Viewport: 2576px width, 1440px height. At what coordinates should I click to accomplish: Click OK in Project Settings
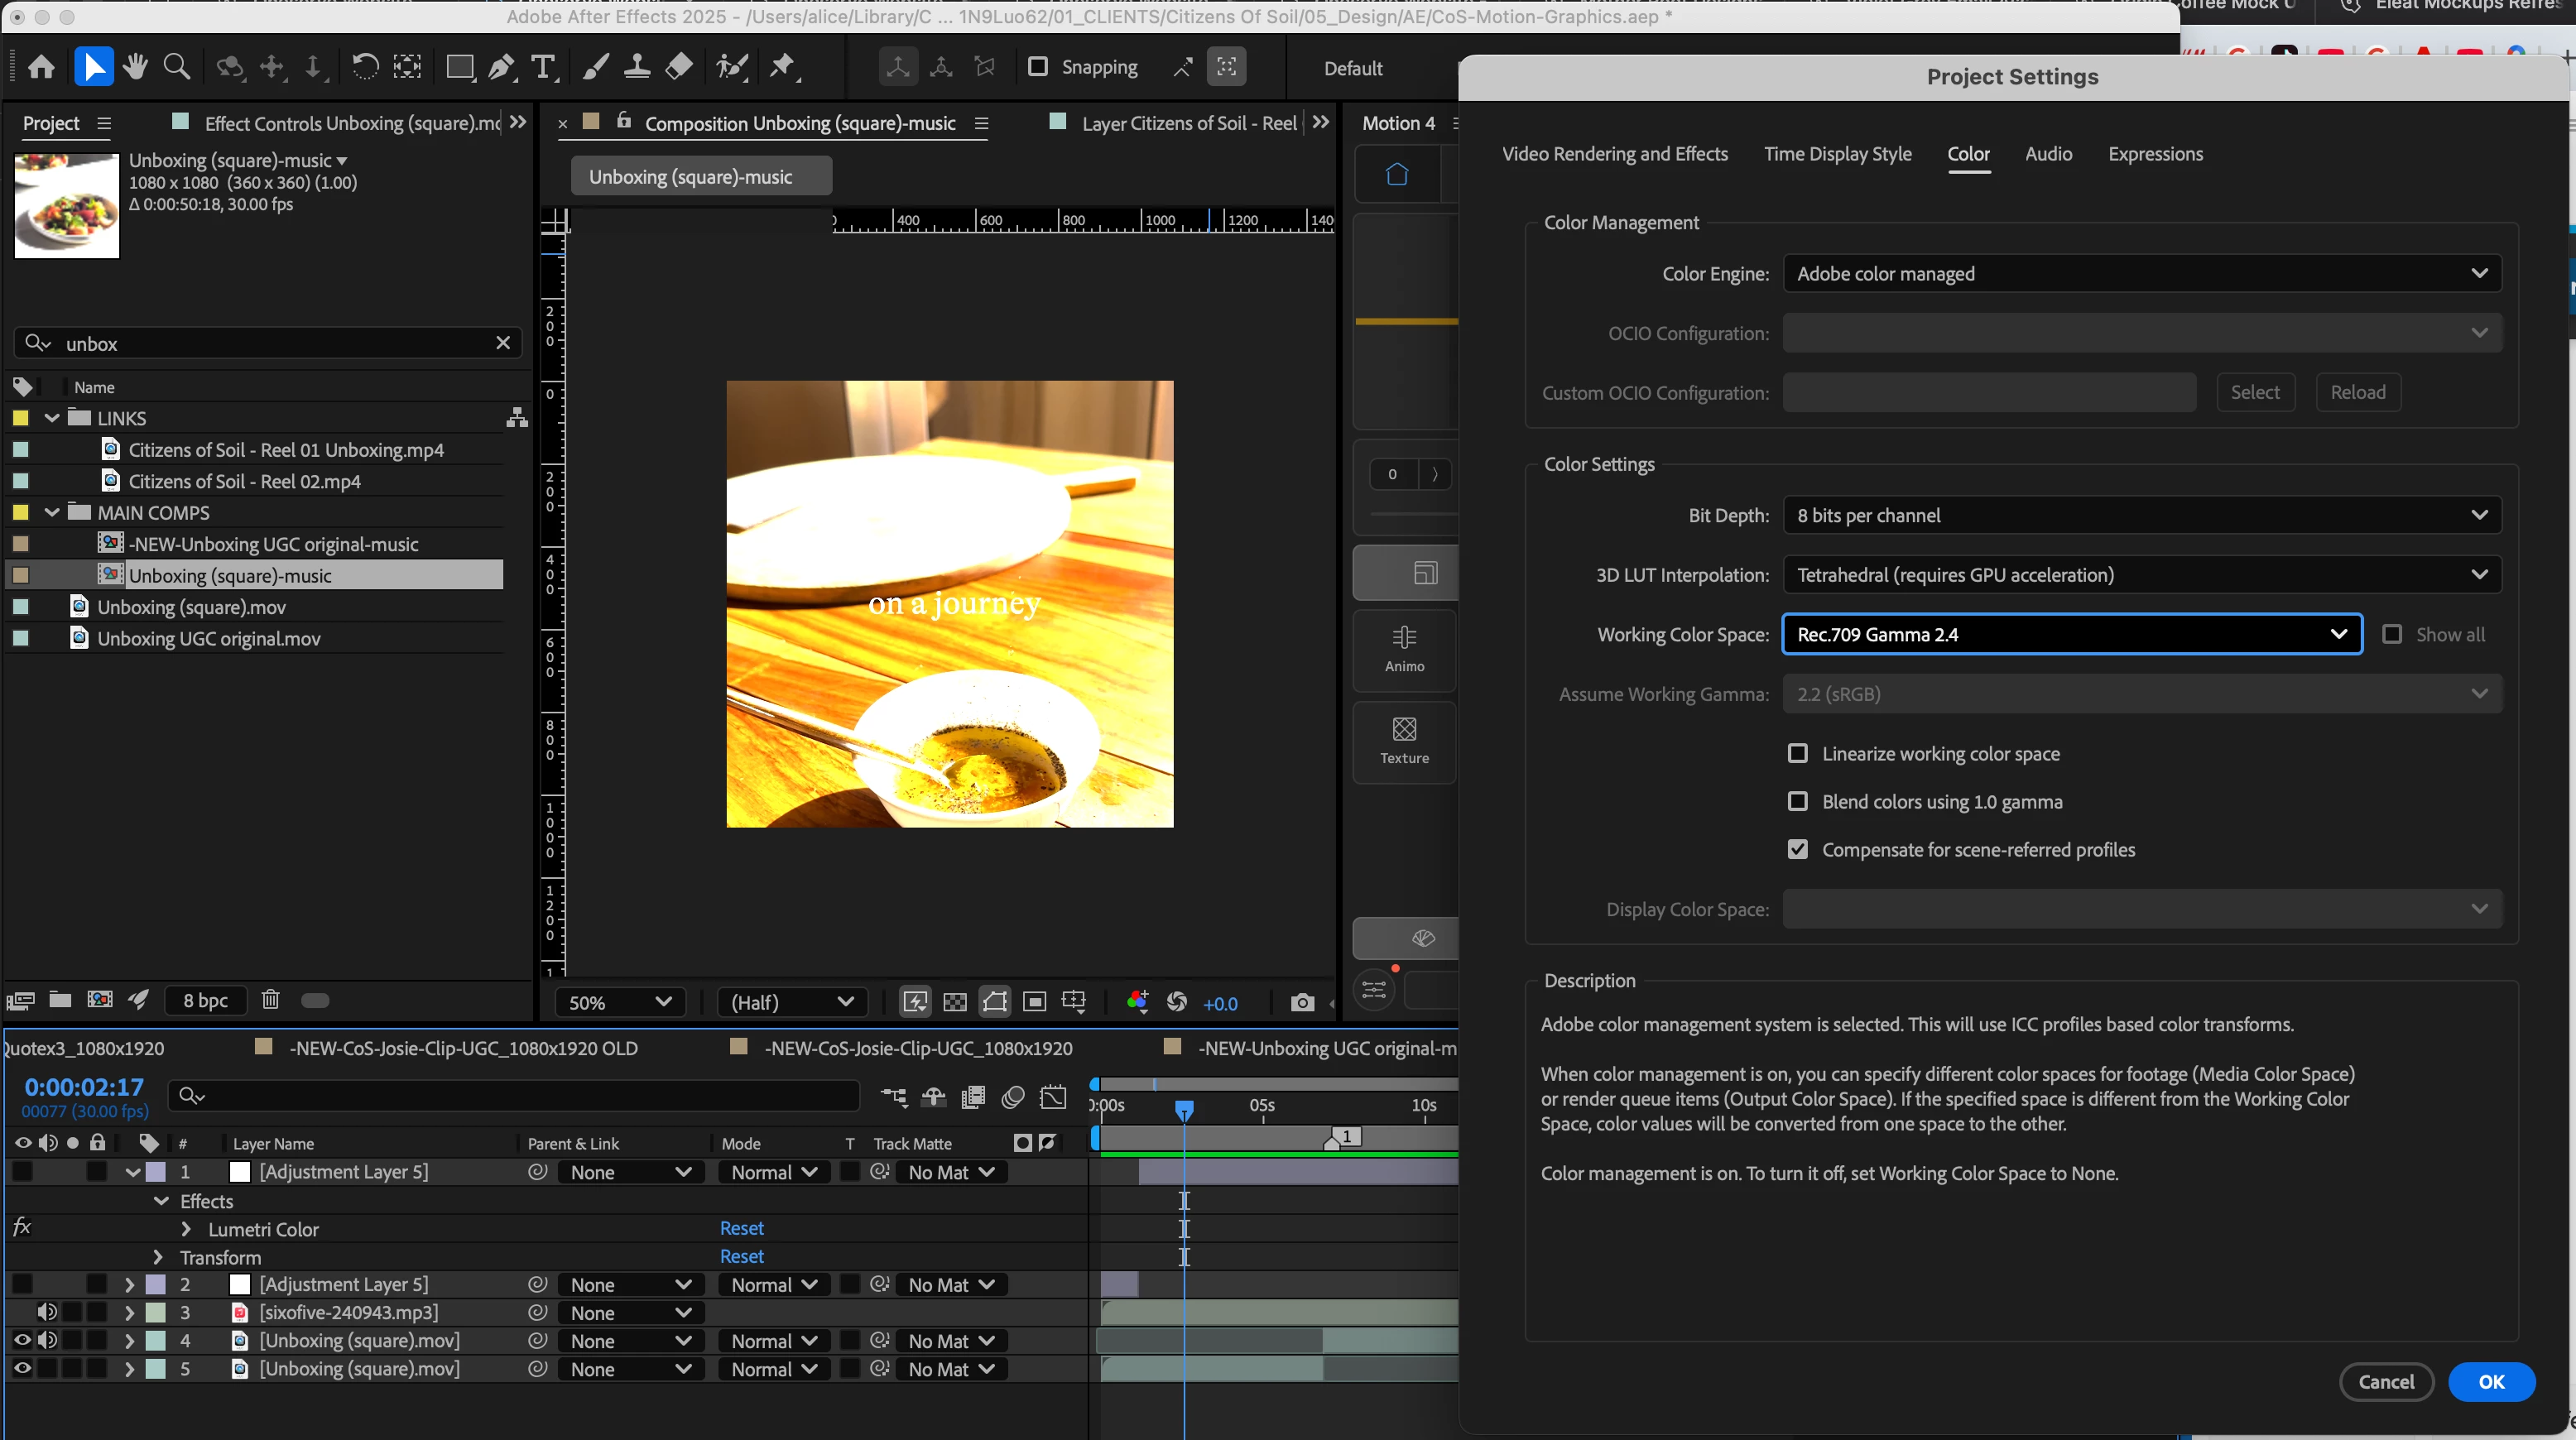tap(2490, 1381)
